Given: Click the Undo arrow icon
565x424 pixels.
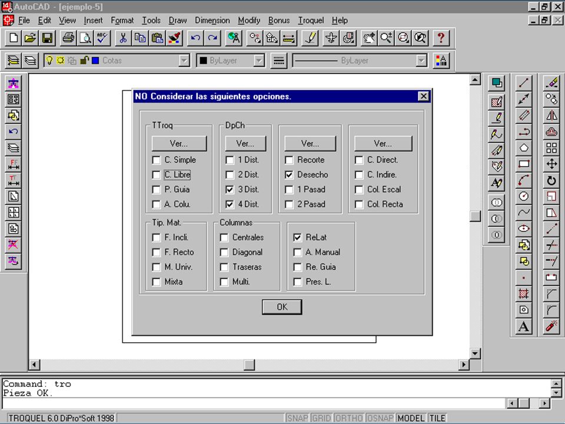Looking at the screenshot, I should click(195, 38).
